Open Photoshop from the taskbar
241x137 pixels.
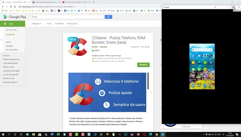[126, 134]
